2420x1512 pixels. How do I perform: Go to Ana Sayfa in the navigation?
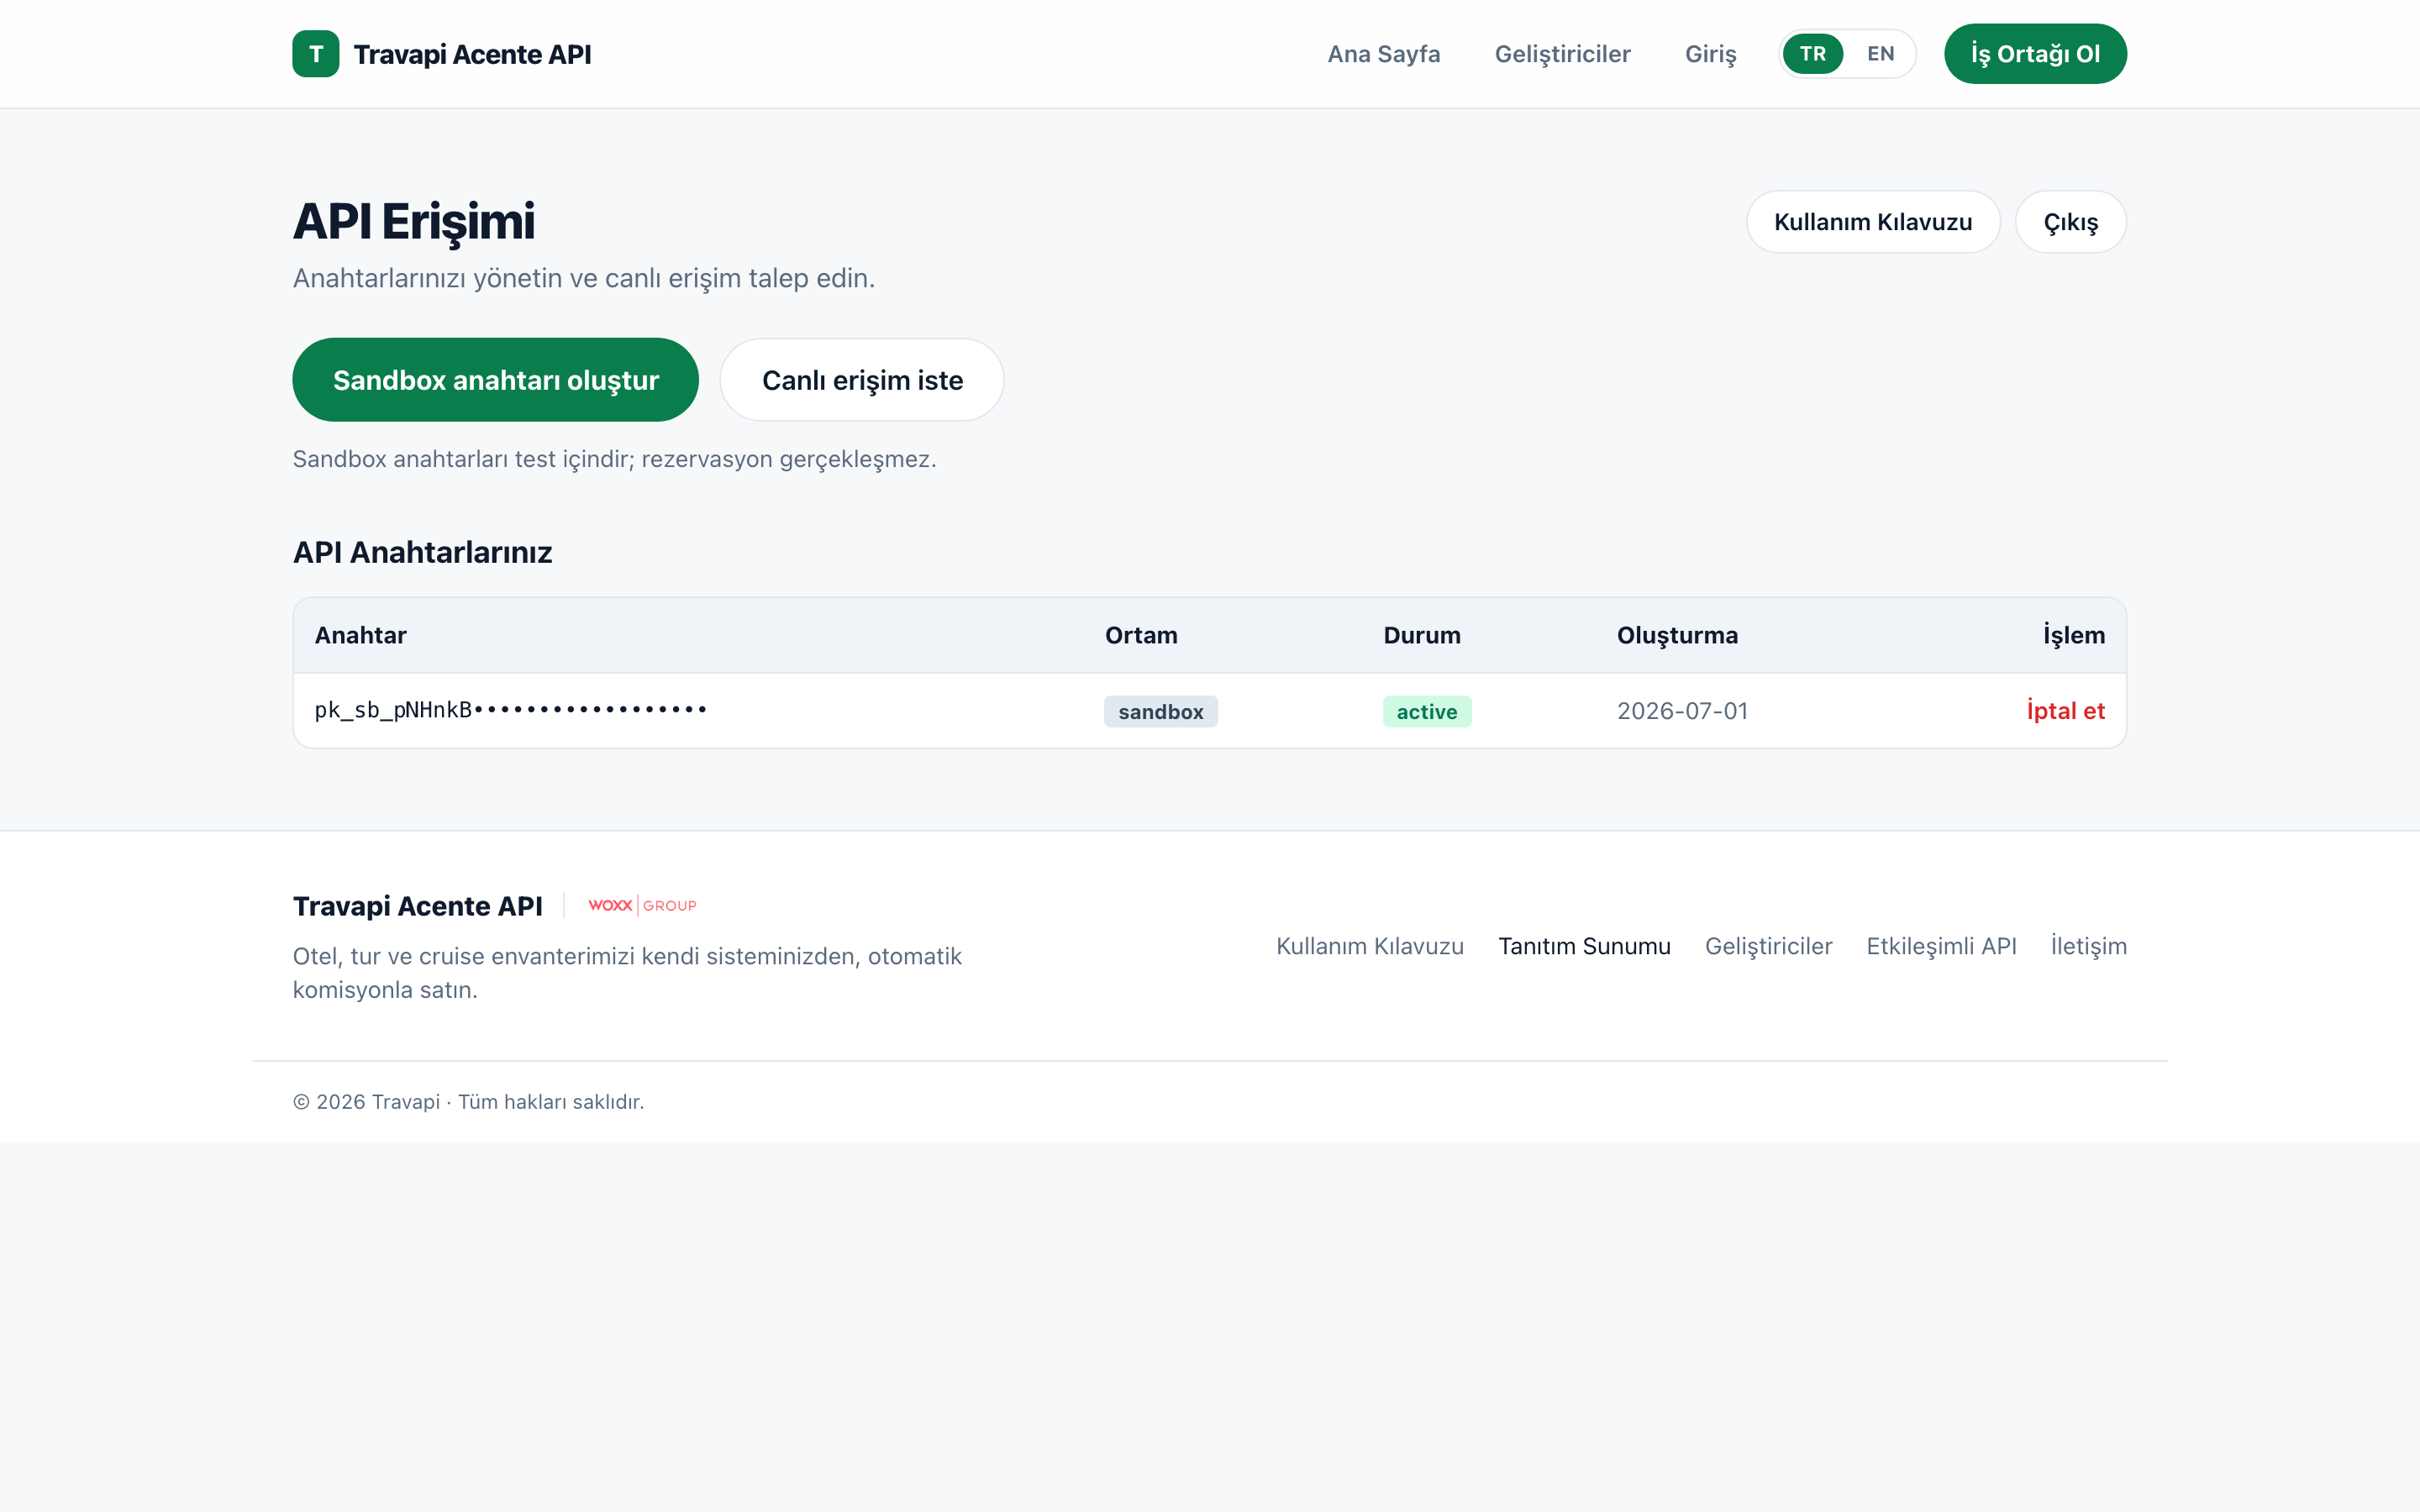(1383, 54)
